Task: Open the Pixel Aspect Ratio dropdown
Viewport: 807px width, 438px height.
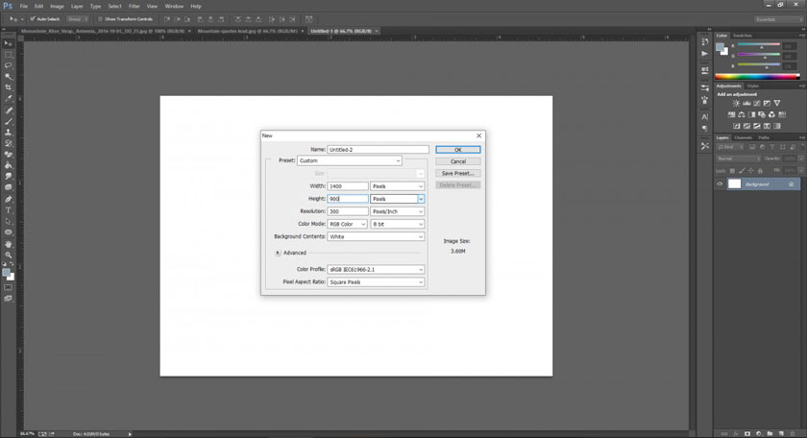Action: coord(377,282)
